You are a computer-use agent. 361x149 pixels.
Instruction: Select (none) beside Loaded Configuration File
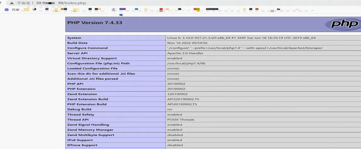(173, 69)
